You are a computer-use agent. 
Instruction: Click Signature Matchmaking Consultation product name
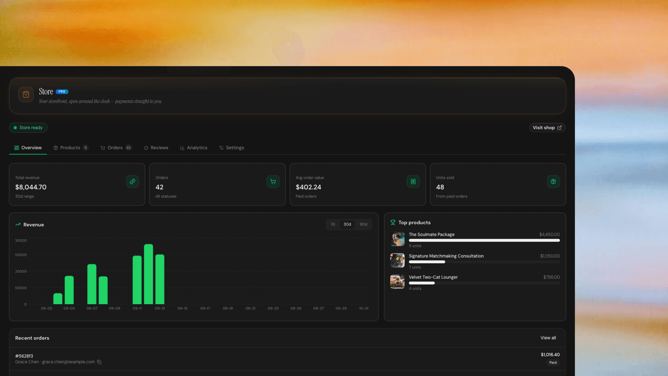446,256
